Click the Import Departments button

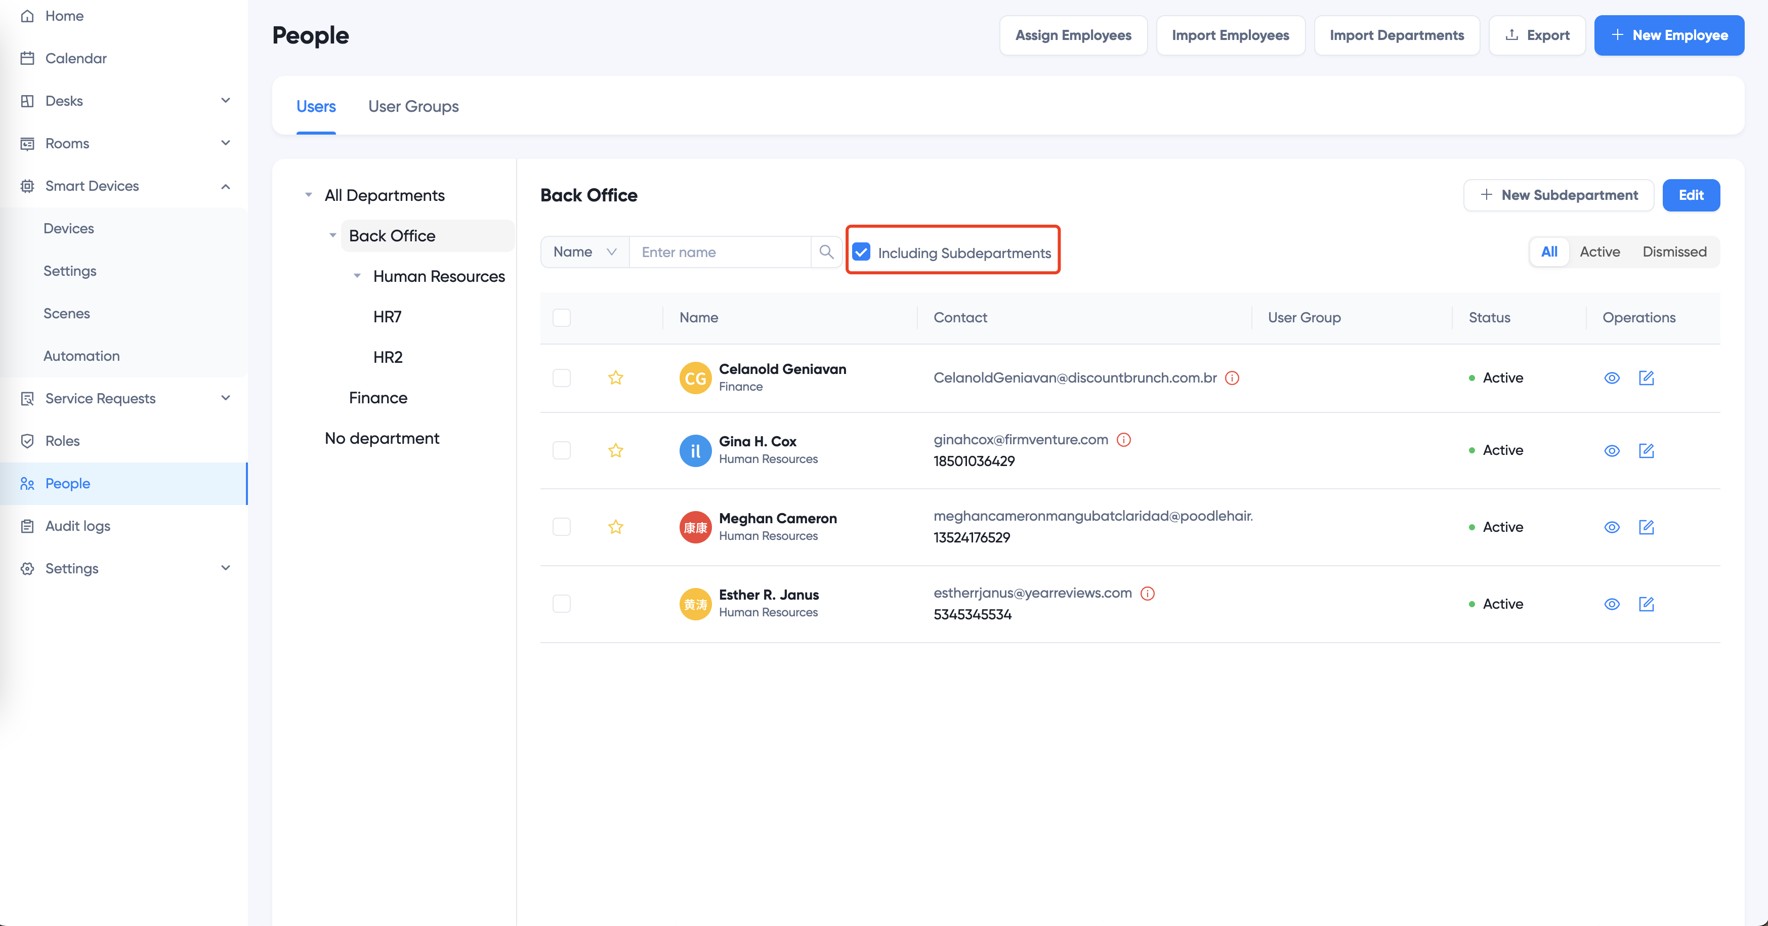[1397, 35]
